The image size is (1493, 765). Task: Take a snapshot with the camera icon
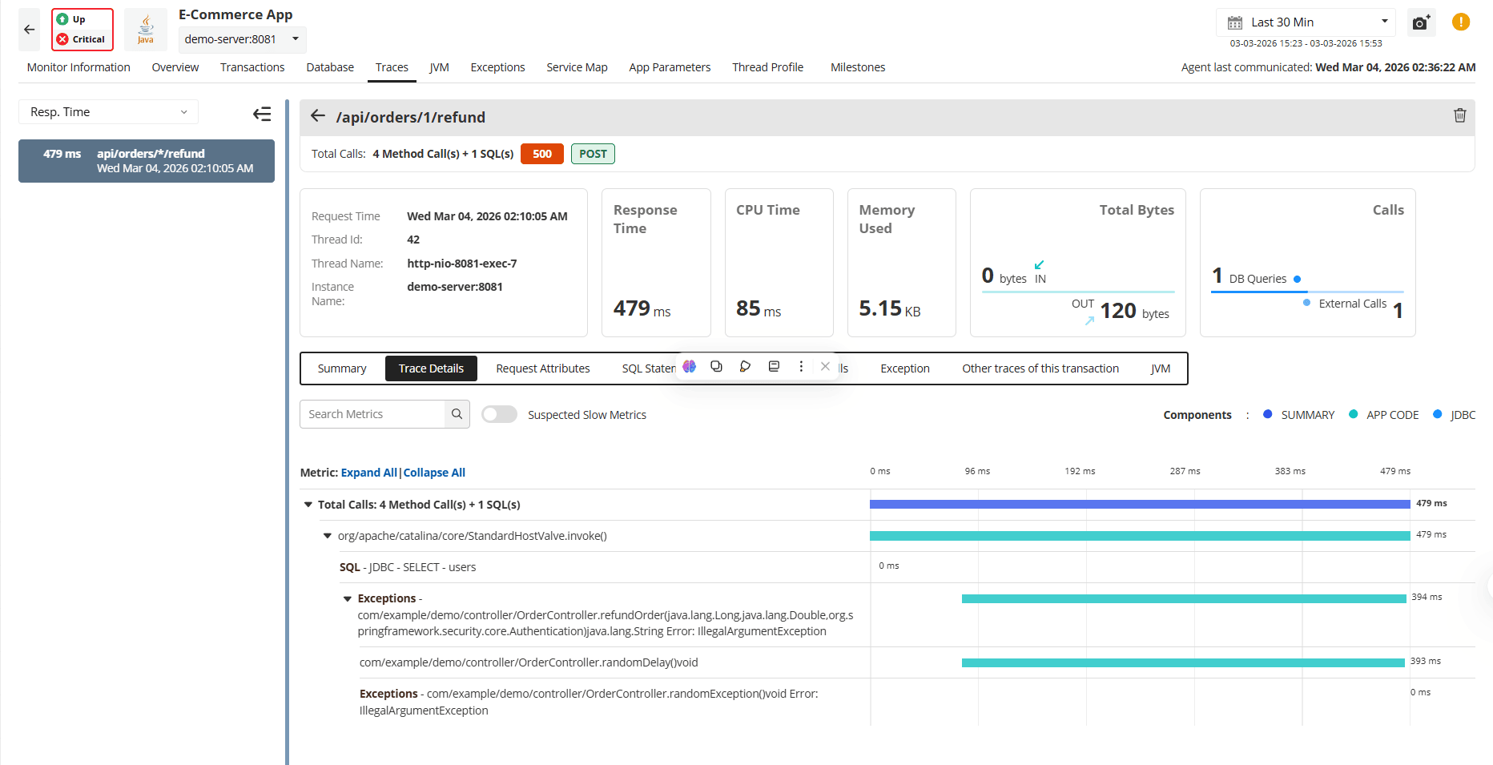point(1421,22)
